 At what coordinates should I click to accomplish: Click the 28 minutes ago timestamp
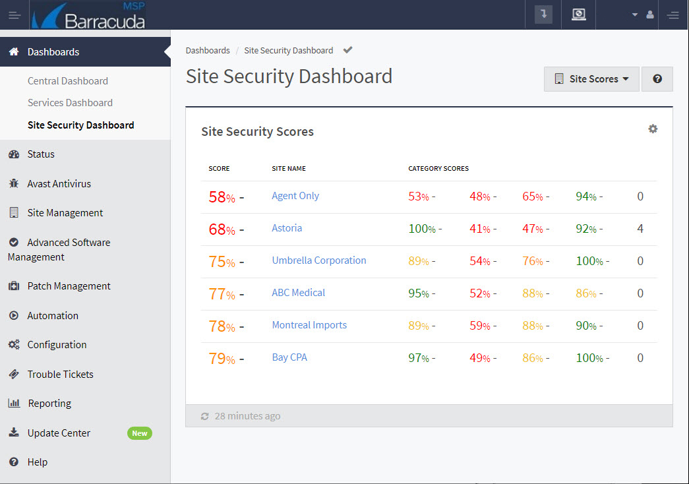(x=247, y=416)
